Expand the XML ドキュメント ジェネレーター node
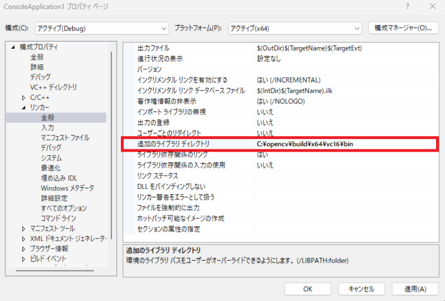 click(24, 239)
